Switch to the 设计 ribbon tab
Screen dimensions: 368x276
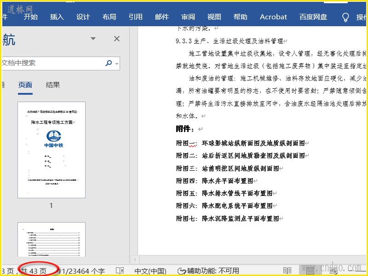click(x=83, y=17)
